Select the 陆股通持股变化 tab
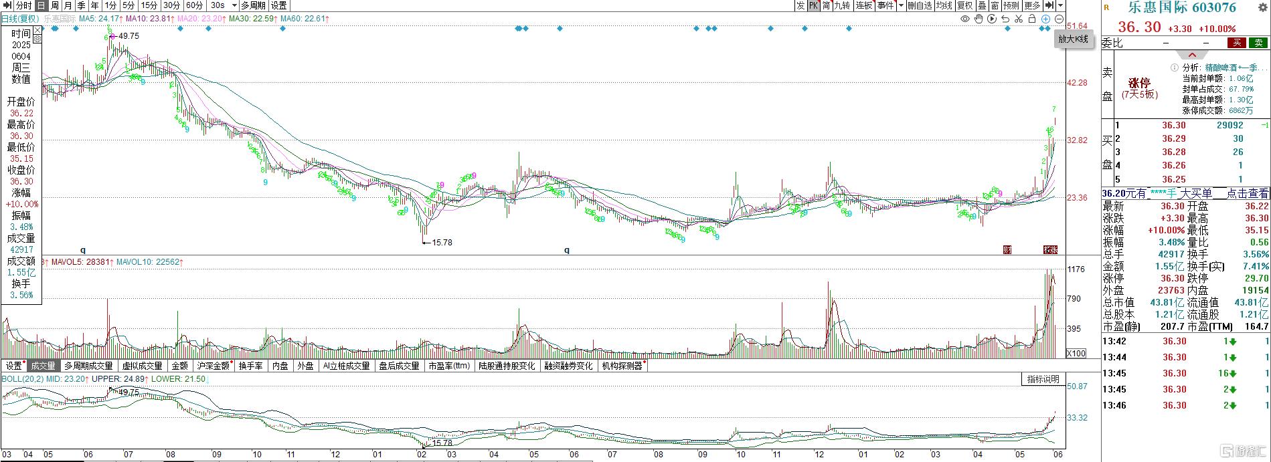 point(507,366)
